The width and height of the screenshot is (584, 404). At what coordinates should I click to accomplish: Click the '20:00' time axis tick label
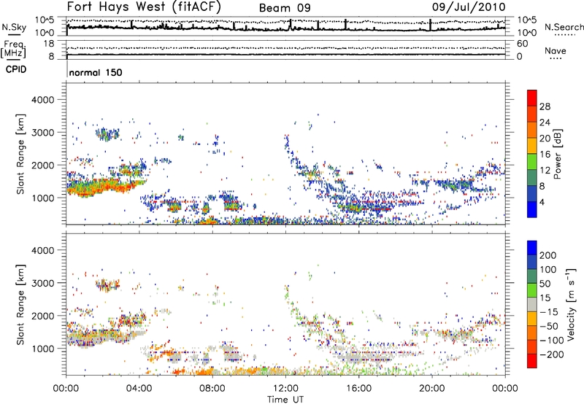coord(432,389)
